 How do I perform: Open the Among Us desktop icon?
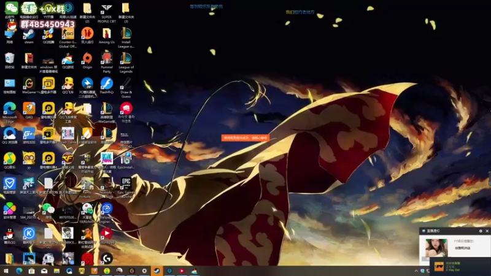click(x=106, y=34)
